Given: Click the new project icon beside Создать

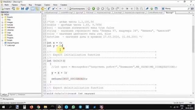Looking at the screenshot, I should (13, 9).
